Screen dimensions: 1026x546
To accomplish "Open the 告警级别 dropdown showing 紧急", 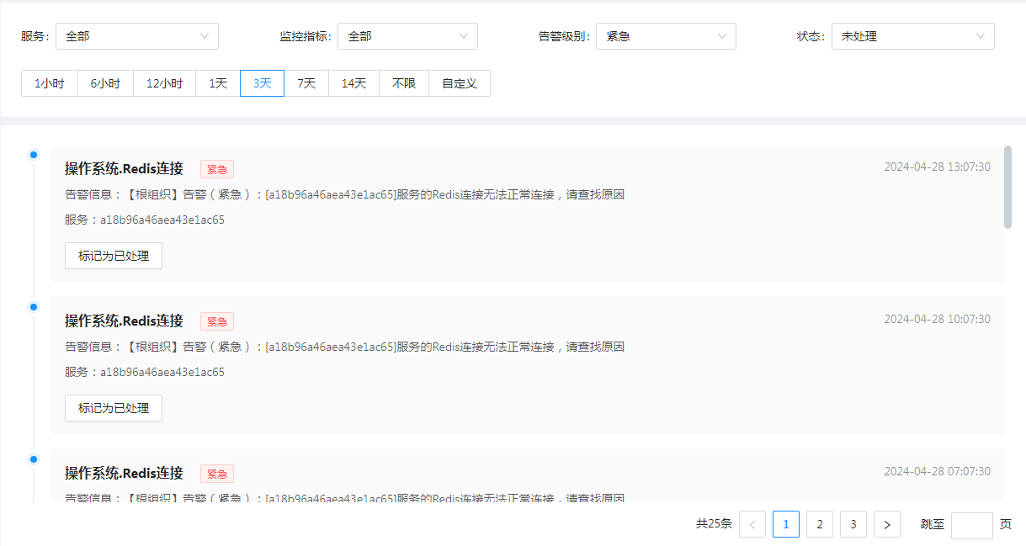I will (665, 36).
